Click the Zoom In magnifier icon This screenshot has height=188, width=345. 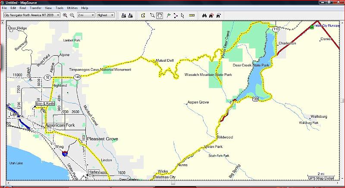[x=65, y=16]
